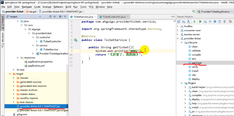Open ProviderTicketApplication run configuration dropdown

click(215, 12)
